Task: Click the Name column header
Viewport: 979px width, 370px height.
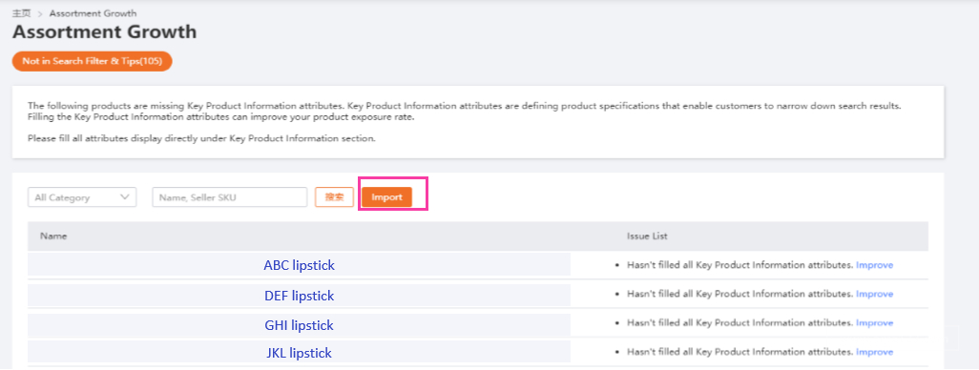Action: click(x=53, y=236)
